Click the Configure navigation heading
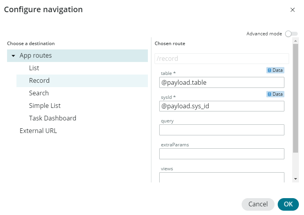The width and height of the screenshot is (304, 215). 44,9
